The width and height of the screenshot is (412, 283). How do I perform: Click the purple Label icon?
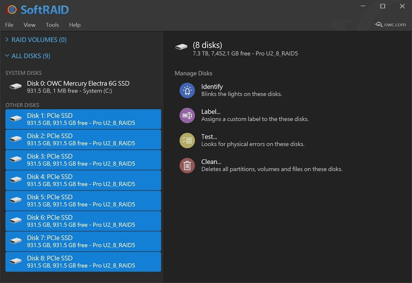click(x=187, y=116)
